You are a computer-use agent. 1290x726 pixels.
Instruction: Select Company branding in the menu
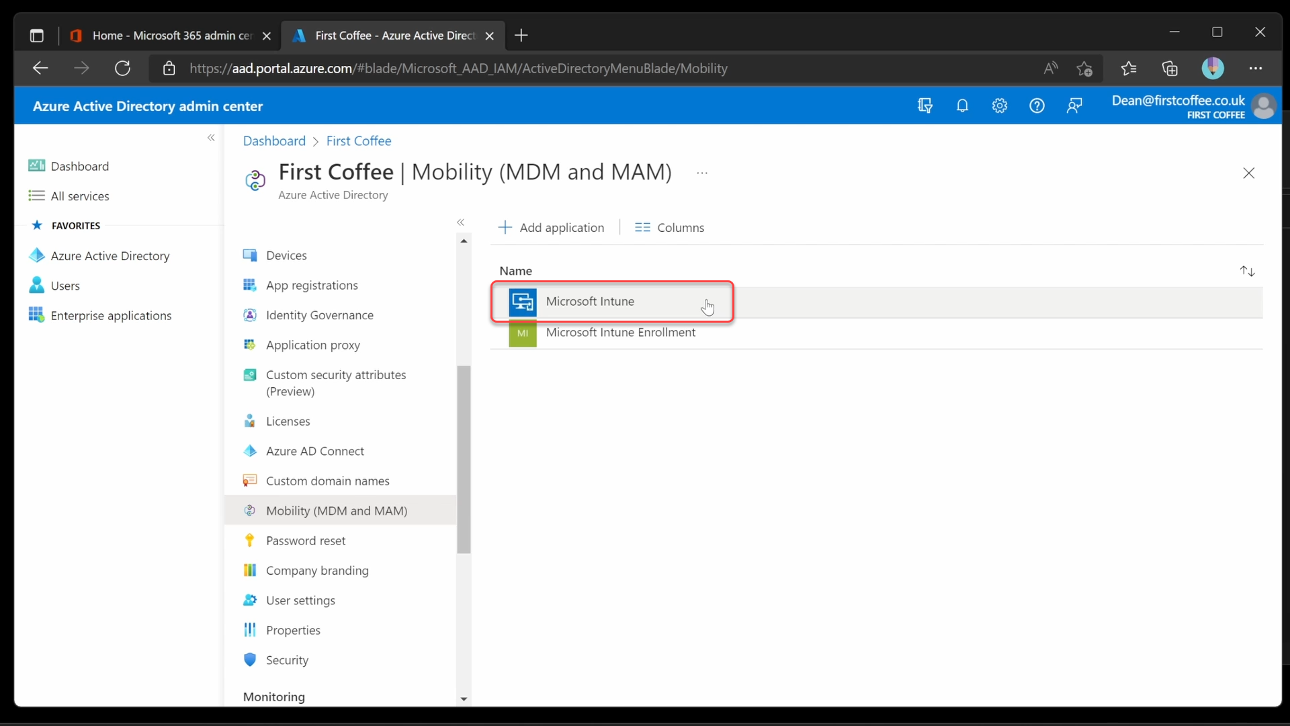(317, 570)
